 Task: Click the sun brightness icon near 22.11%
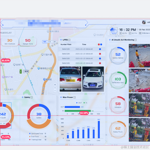pos(130,33)
